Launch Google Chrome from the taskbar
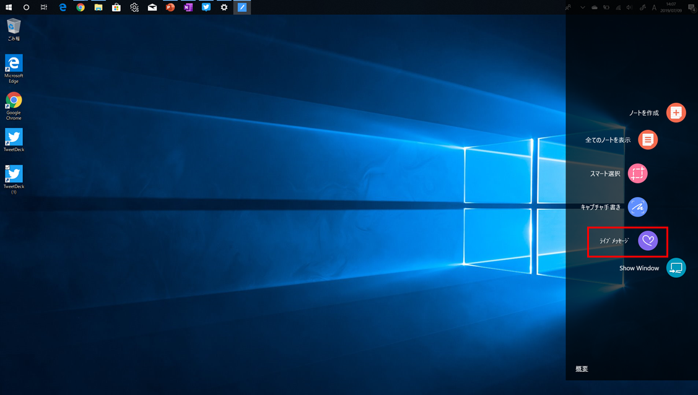Screen dimensions: 698x395 (81, 7)
